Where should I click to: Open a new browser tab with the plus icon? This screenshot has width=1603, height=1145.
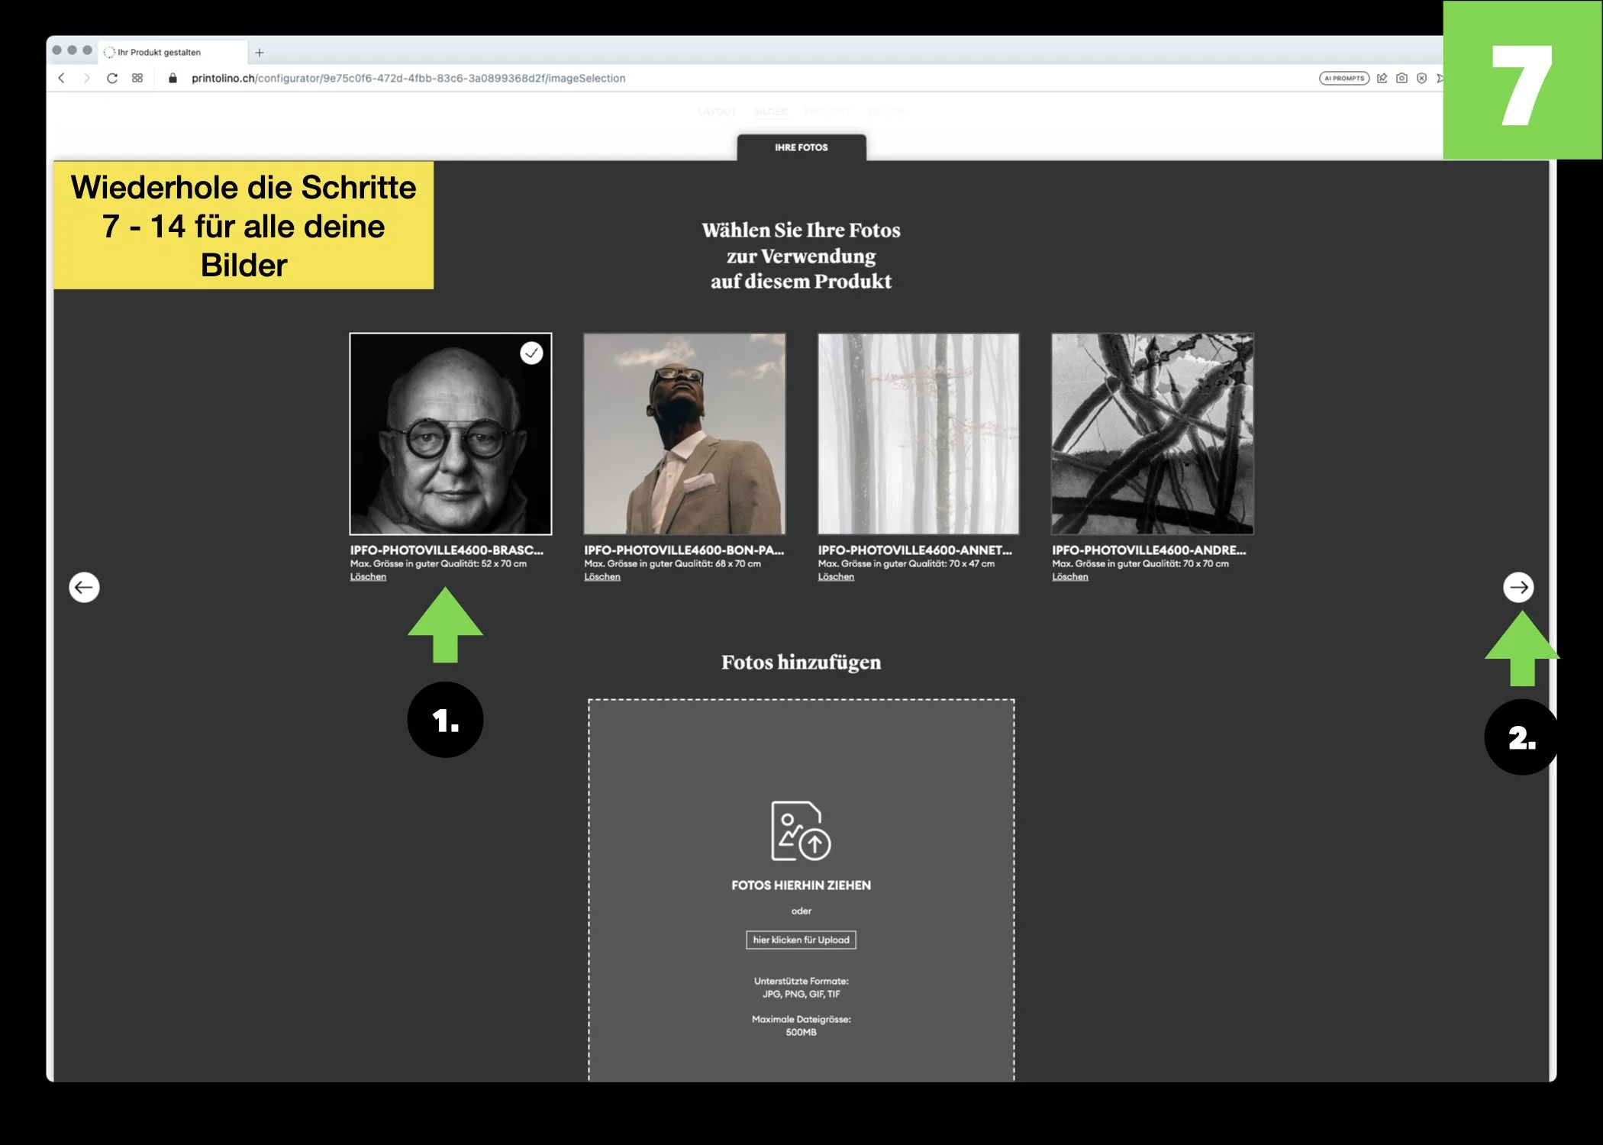(260, 53)
